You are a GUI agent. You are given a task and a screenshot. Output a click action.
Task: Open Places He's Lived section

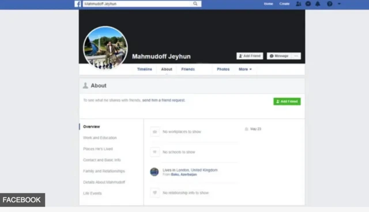[x=98, y=149]
